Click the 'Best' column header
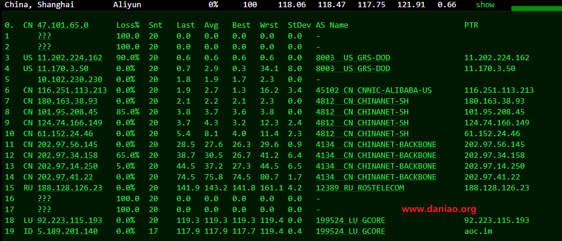This screenshot has height=241, width=562. pos(241,25)
